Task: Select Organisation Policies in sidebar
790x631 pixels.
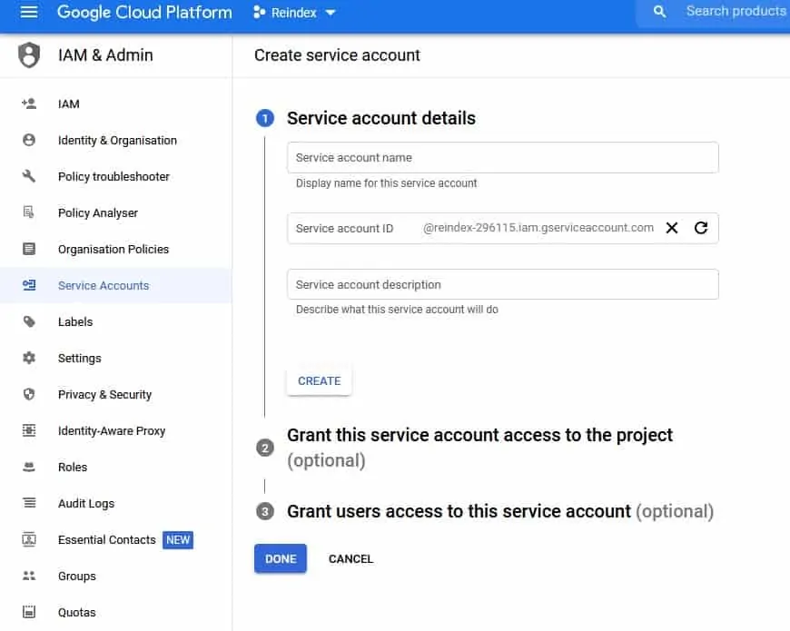Action: (116, 249)
